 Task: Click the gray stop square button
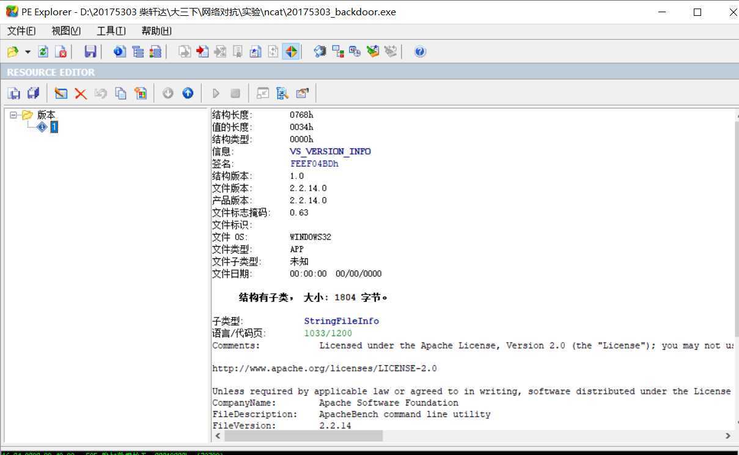click(235, 93)
